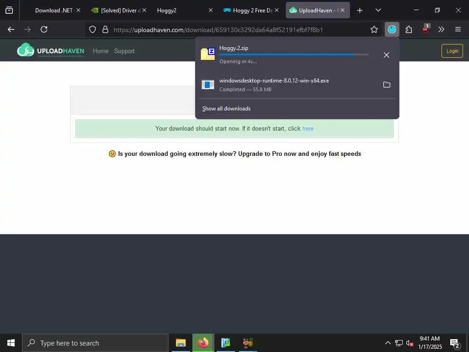The width and height of the screenshot is (469, 352).
Task: Close the [Solved] Driver tab
Action: [144, 11]
